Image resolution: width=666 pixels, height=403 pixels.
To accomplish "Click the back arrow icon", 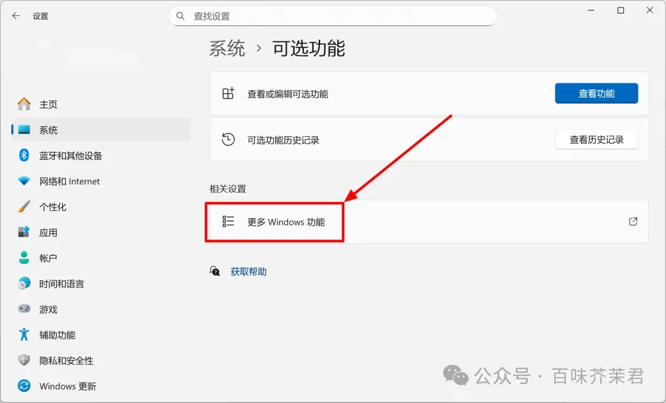I will (16, 16).
